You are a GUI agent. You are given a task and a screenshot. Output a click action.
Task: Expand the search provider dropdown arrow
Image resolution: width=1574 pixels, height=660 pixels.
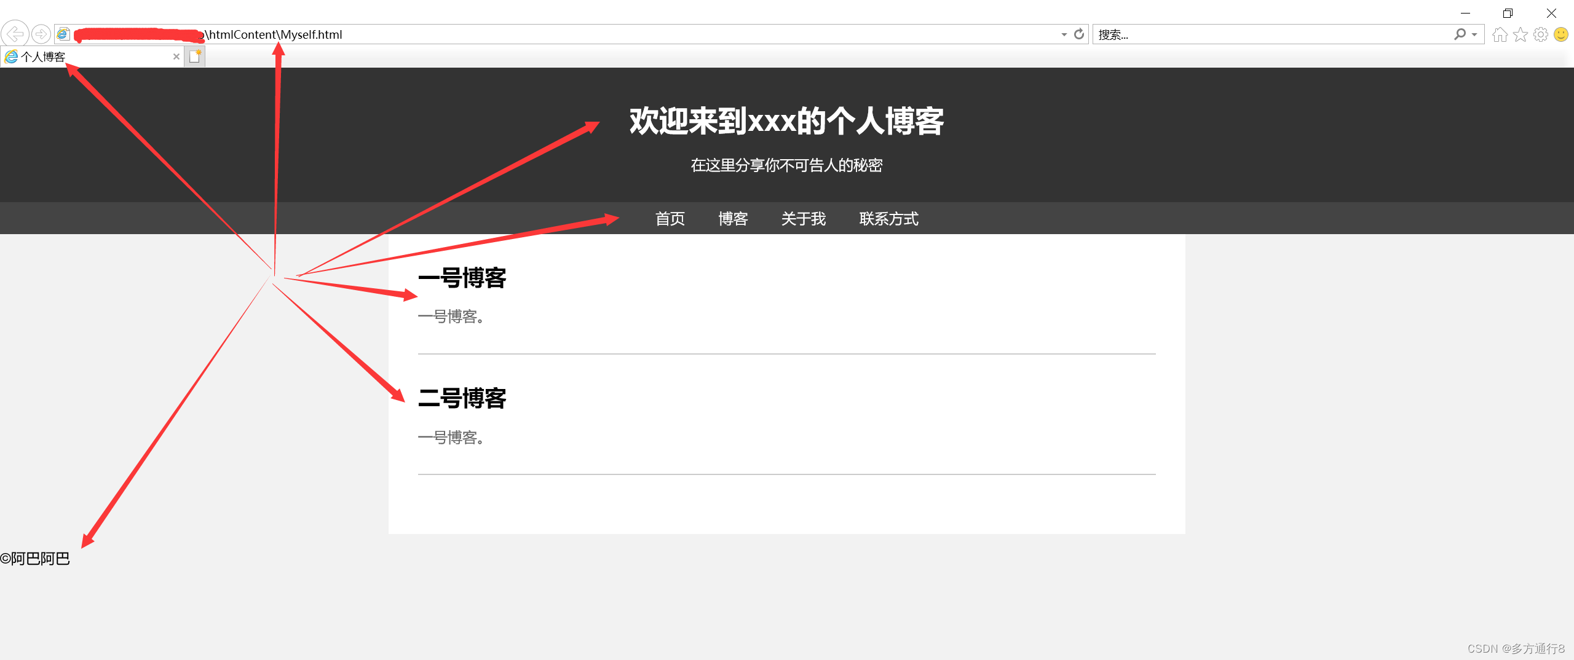[x=1474, y=34]
